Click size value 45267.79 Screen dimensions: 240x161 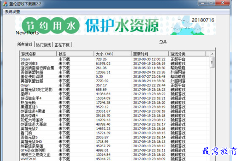tap(103, 146)
